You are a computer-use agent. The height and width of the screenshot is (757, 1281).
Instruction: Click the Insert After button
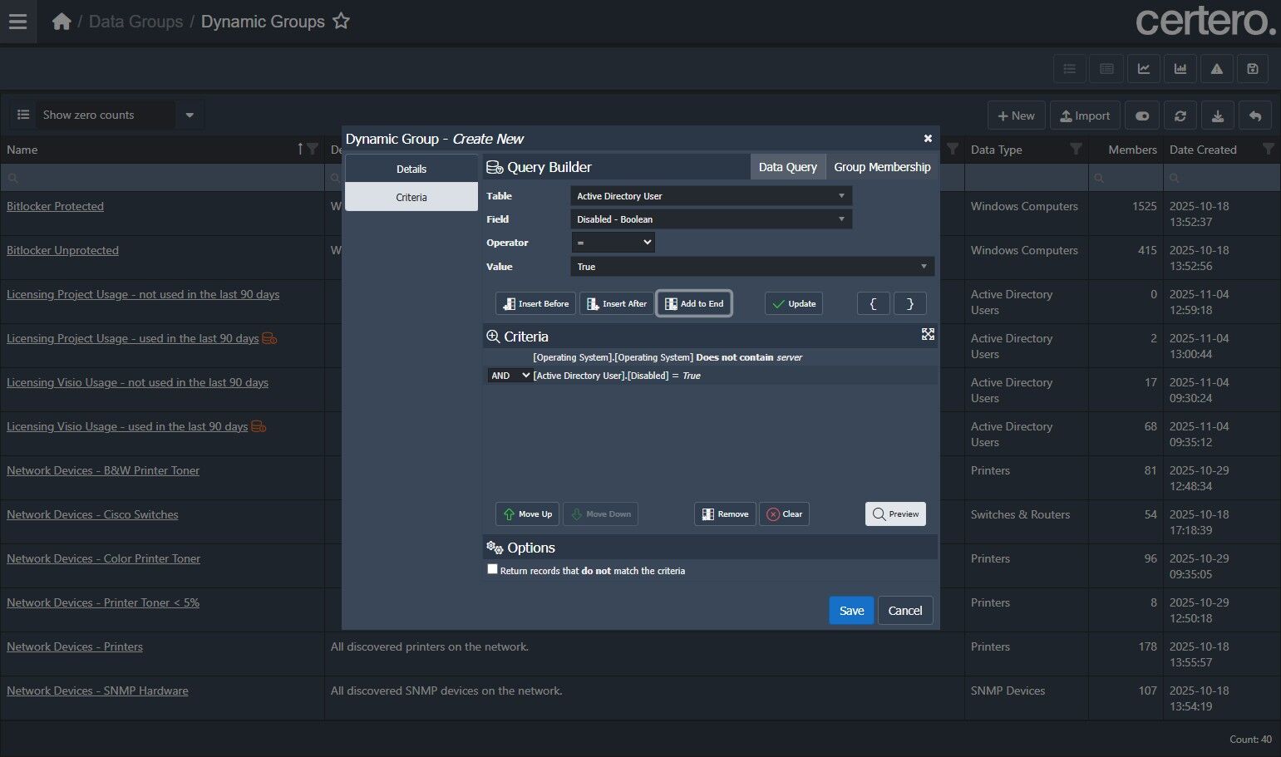[x=616, y=304]
